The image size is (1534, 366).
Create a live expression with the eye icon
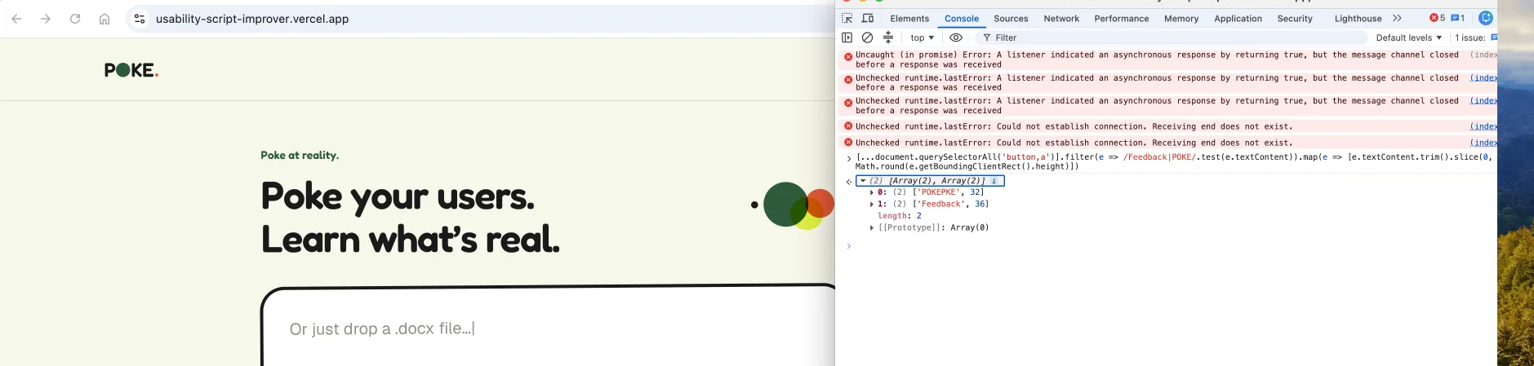tap(956, 37)
